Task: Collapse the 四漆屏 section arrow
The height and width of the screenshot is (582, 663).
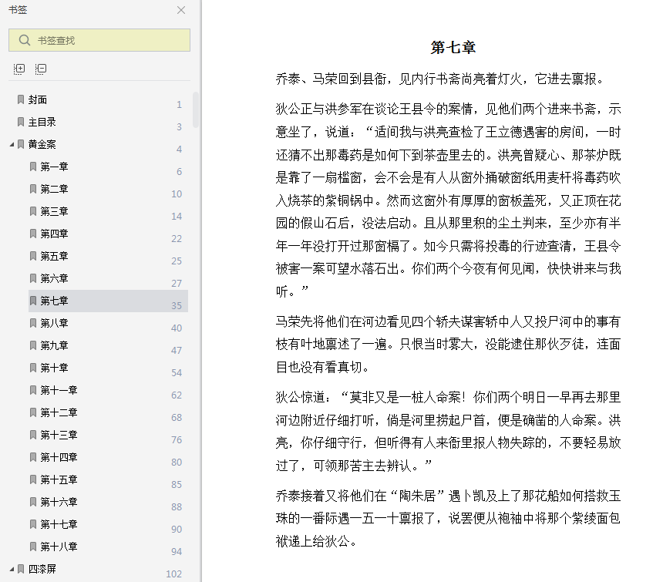Action: (x=12, y=570)
